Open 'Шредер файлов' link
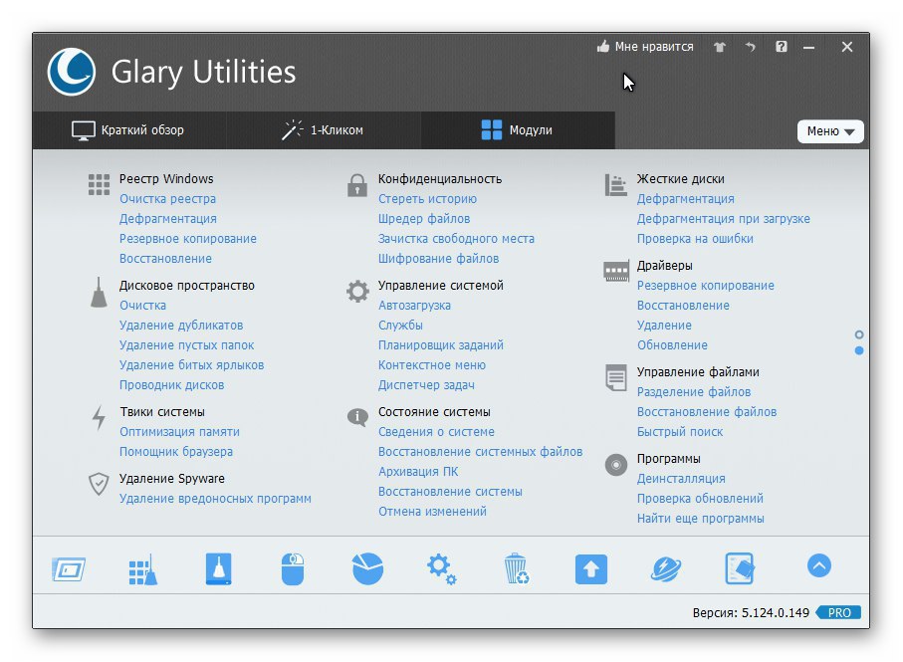The height and width of the screenshot is (662, 903). [424, 219]
